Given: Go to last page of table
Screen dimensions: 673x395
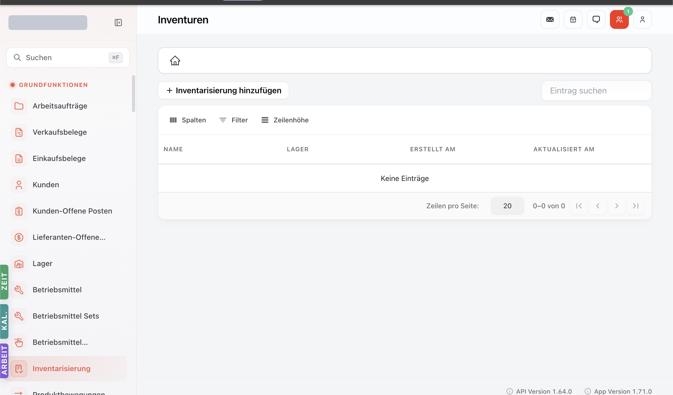Looking at the screenshot, I should pyautogui.click(x=636, y=206).
